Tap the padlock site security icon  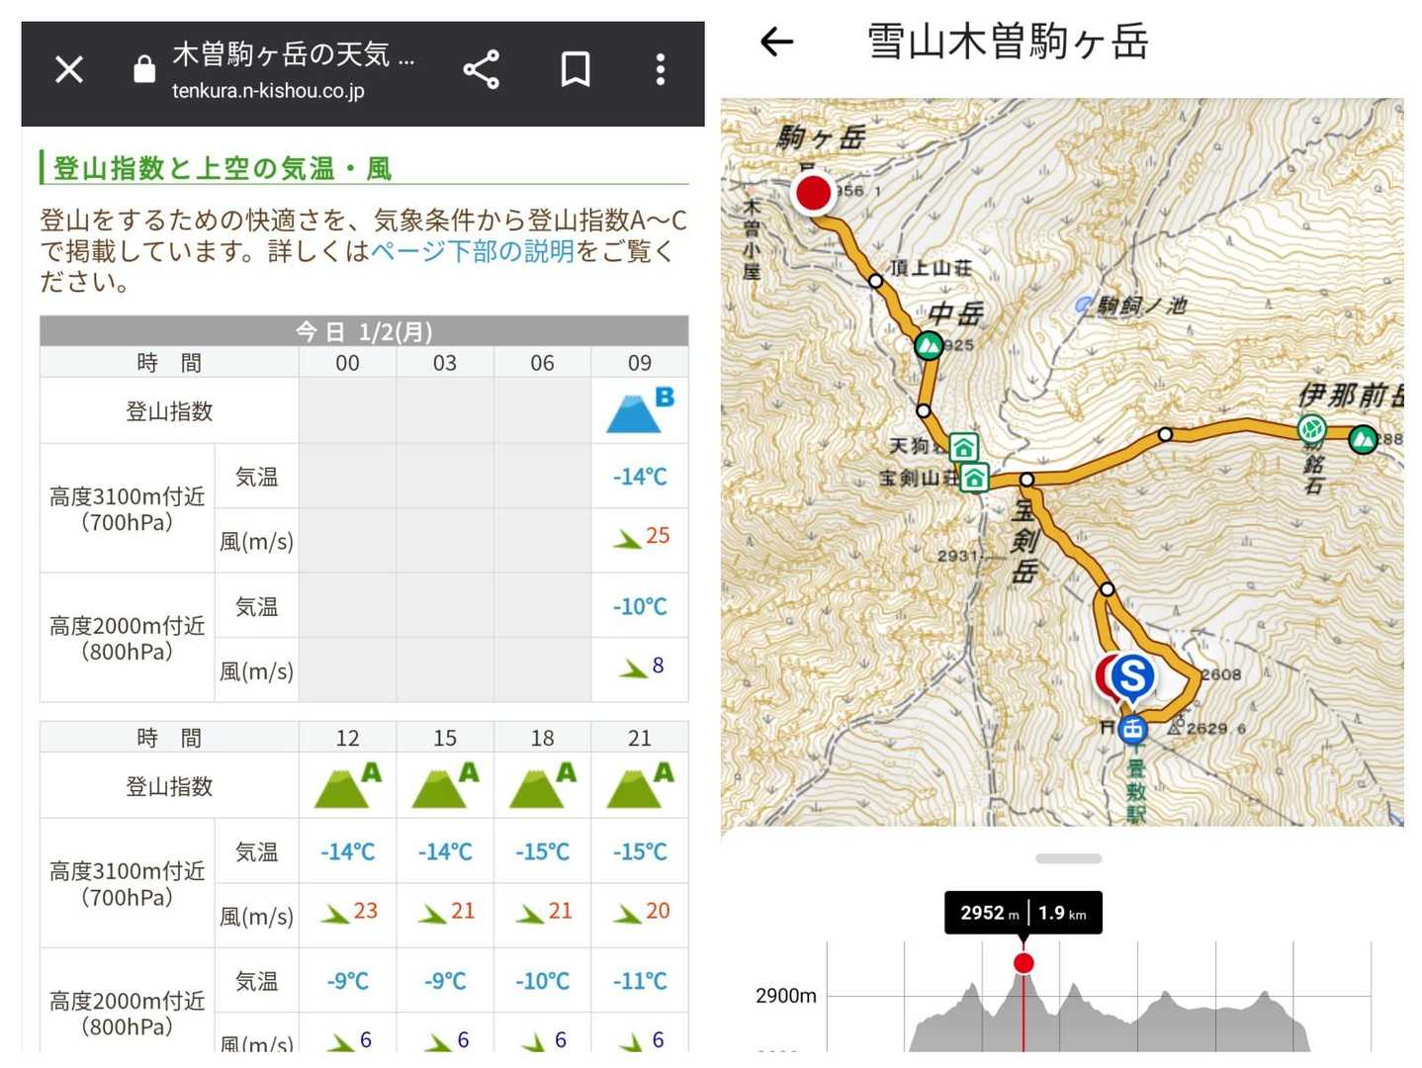click(144, 69)
